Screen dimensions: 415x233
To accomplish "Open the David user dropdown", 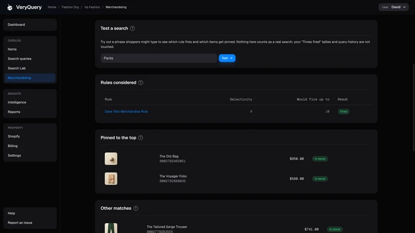I will point(394,7).
